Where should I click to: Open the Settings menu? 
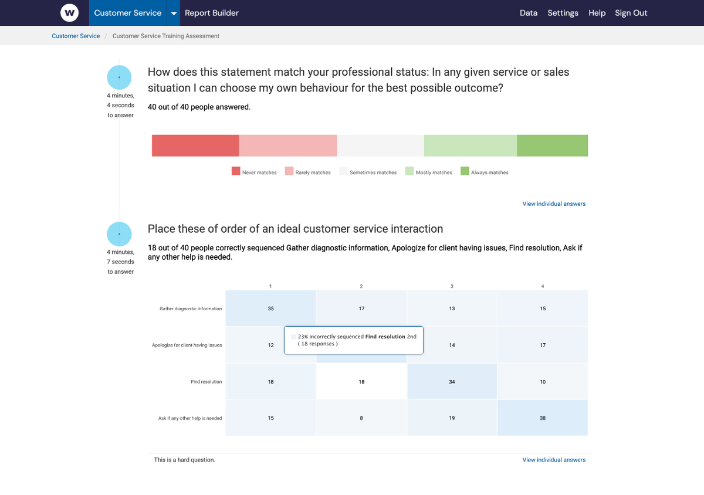pyautogui.click(x=563, y=12)
